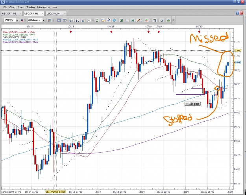The height and width of the screenshot is (195, 246).
Task: Click the green hourglass-shaped toolbar icon
Action: click(97, 20)
